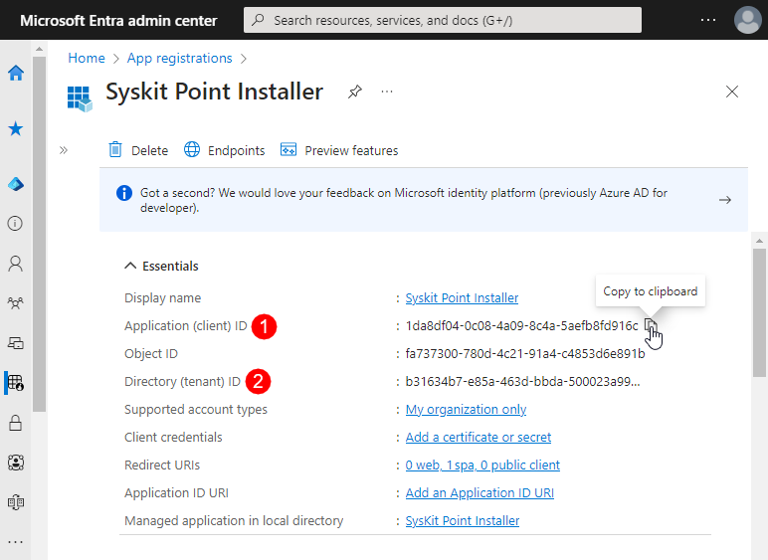Pin the Syskit Point Installer page
Viewport: 768px width, 560px height.
click(355, 92)
